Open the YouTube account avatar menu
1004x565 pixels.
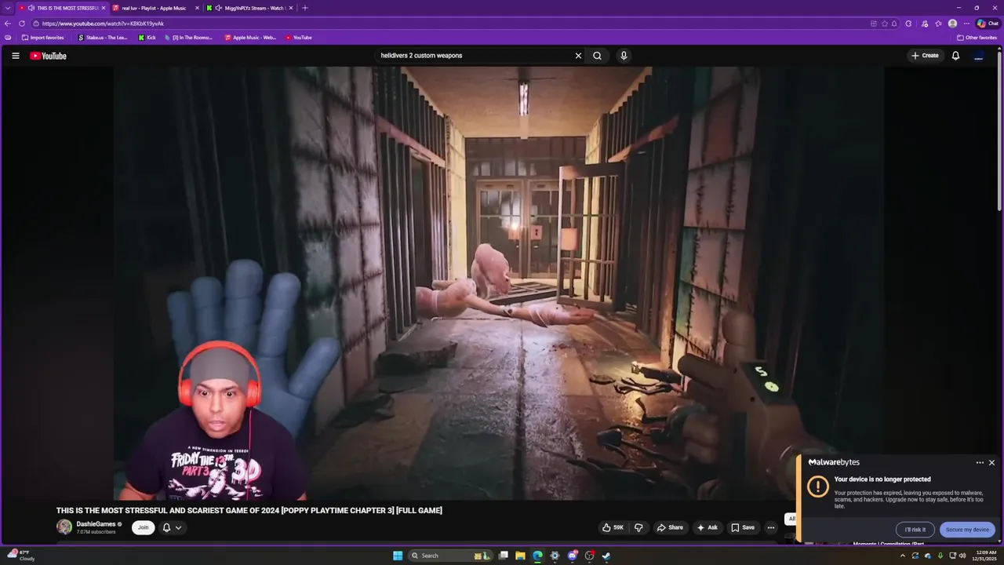[x=978, y=56]
